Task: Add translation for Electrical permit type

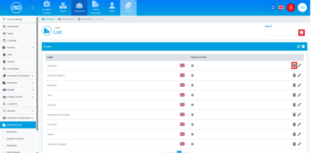Action: coord(192,85)
